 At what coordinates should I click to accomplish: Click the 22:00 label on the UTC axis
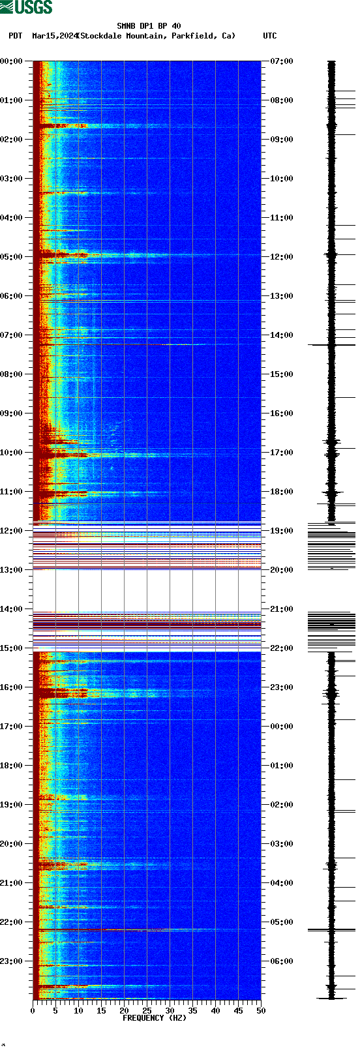pyautogui.click(x=282, y=648)
